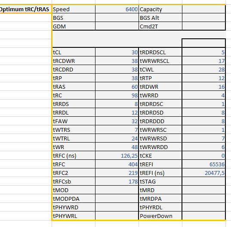Click the empty PowerDown value cell
This screenshot has height=227, width=231.
pyautogui.click(x=203, y=216)
